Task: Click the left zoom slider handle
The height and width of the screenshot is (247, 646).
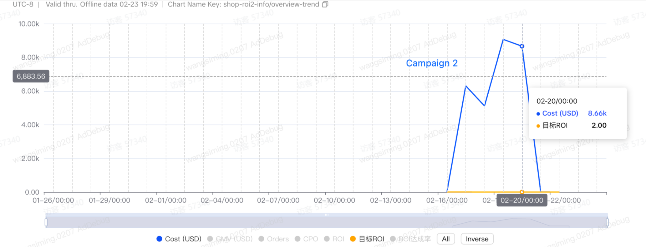Action: tap(46, 222)
